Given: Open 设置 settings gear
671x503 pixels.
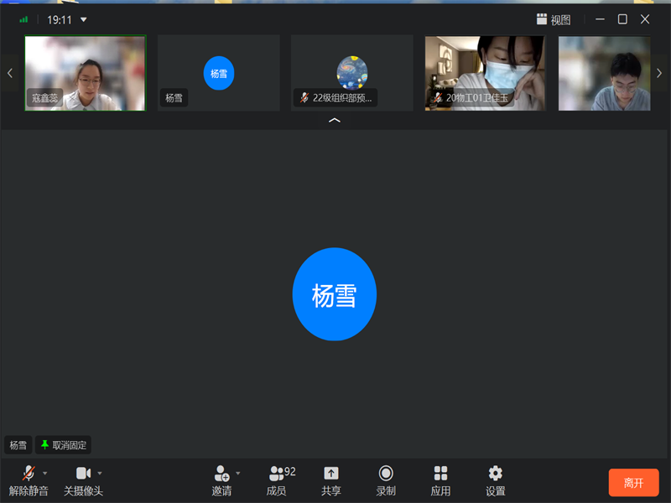Looking at the screenshot, I should (496, 480).
